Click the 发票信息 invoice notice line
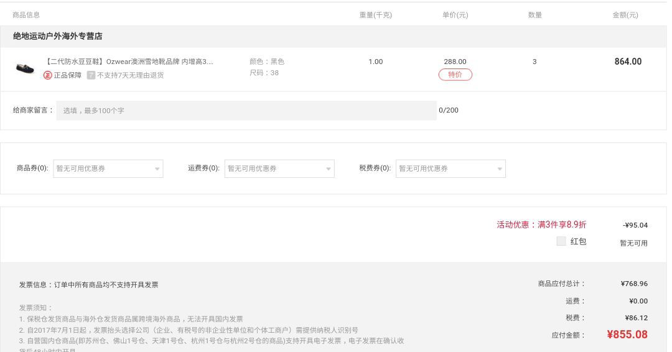Screen dimensions: 672x352 pos(89,285)
